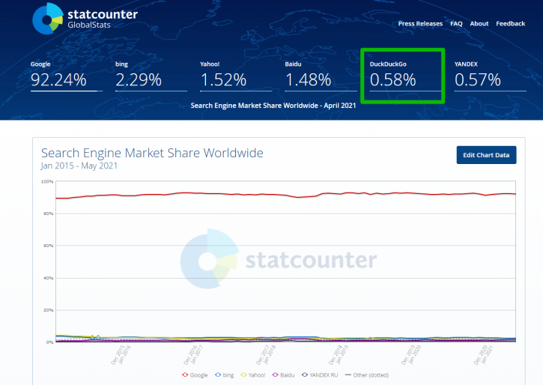Image resolution: width=543 pixels, height=385 pixels.
Task: Select the Yahoo! 1.52% stat
Action: coord(236,76)
